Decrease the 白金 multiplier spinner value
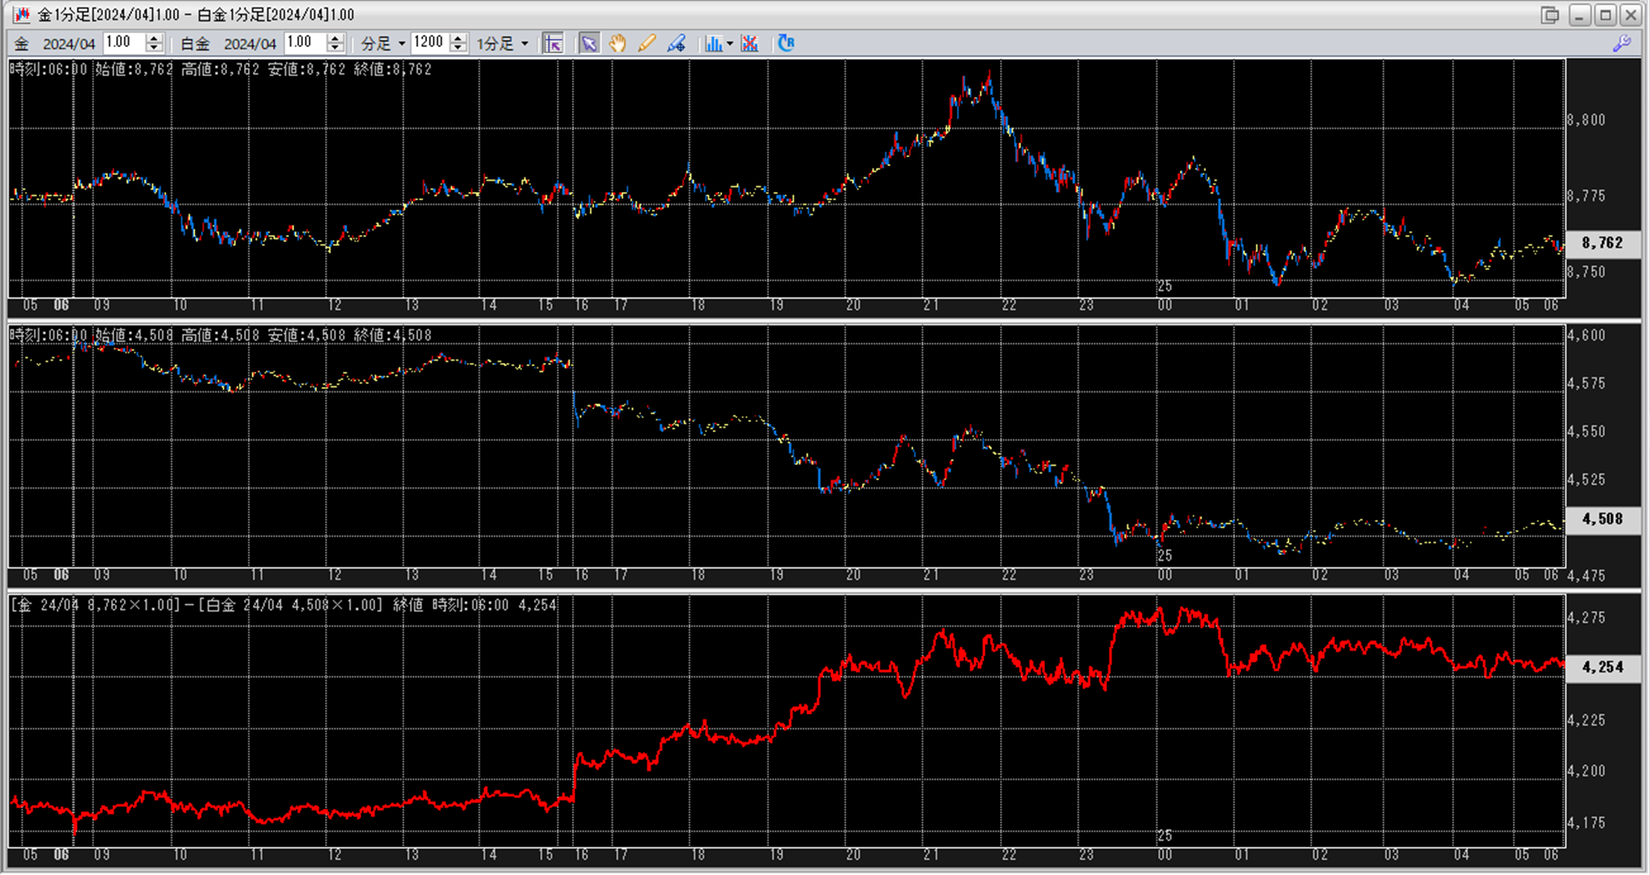 pyautogui.click(x=335, y=49)
